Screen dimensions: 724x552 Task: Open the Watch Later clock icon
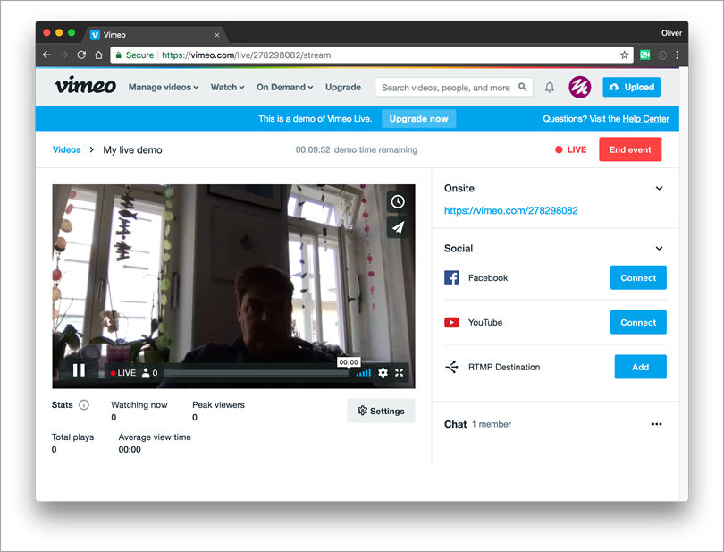tap(398, 201)
